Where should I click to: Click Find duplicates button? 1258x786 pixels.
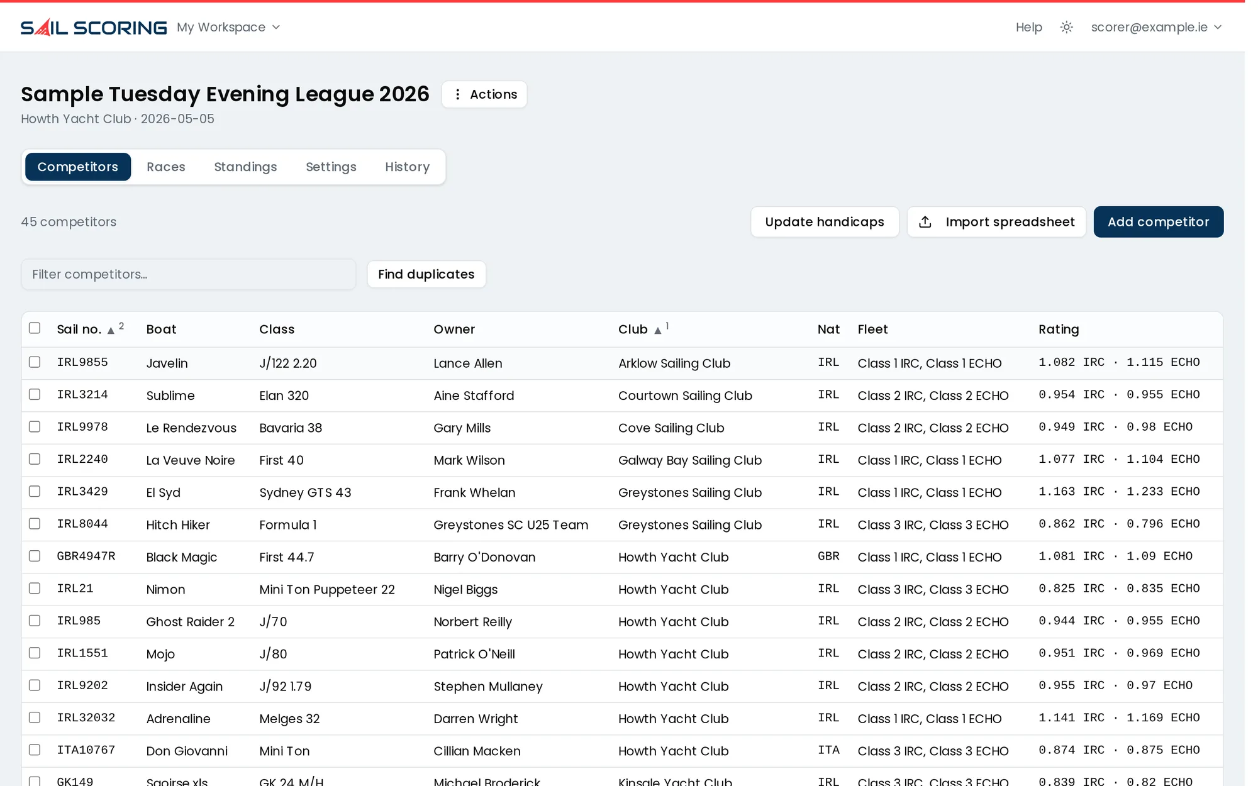click(x=426, y=274)
